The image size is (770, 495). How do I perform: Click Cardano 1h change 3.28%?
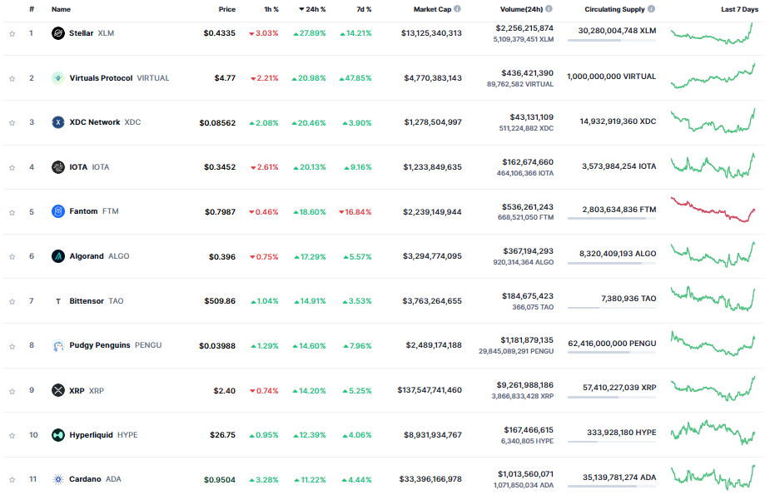coord(264,480)
